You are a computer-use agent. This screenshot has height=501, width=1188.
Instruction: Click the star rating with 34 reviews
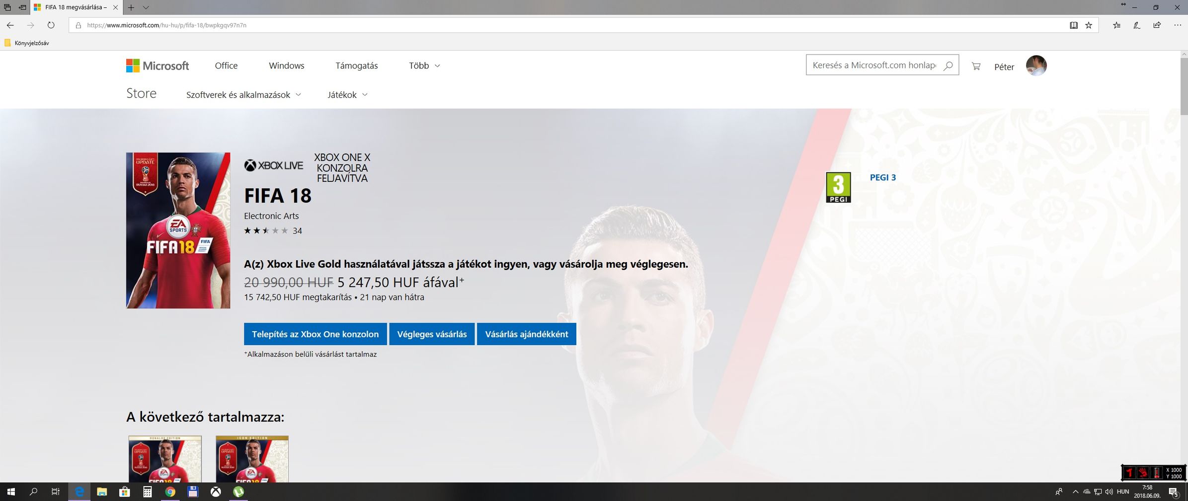pyautogui.click(x=273, y=230)
